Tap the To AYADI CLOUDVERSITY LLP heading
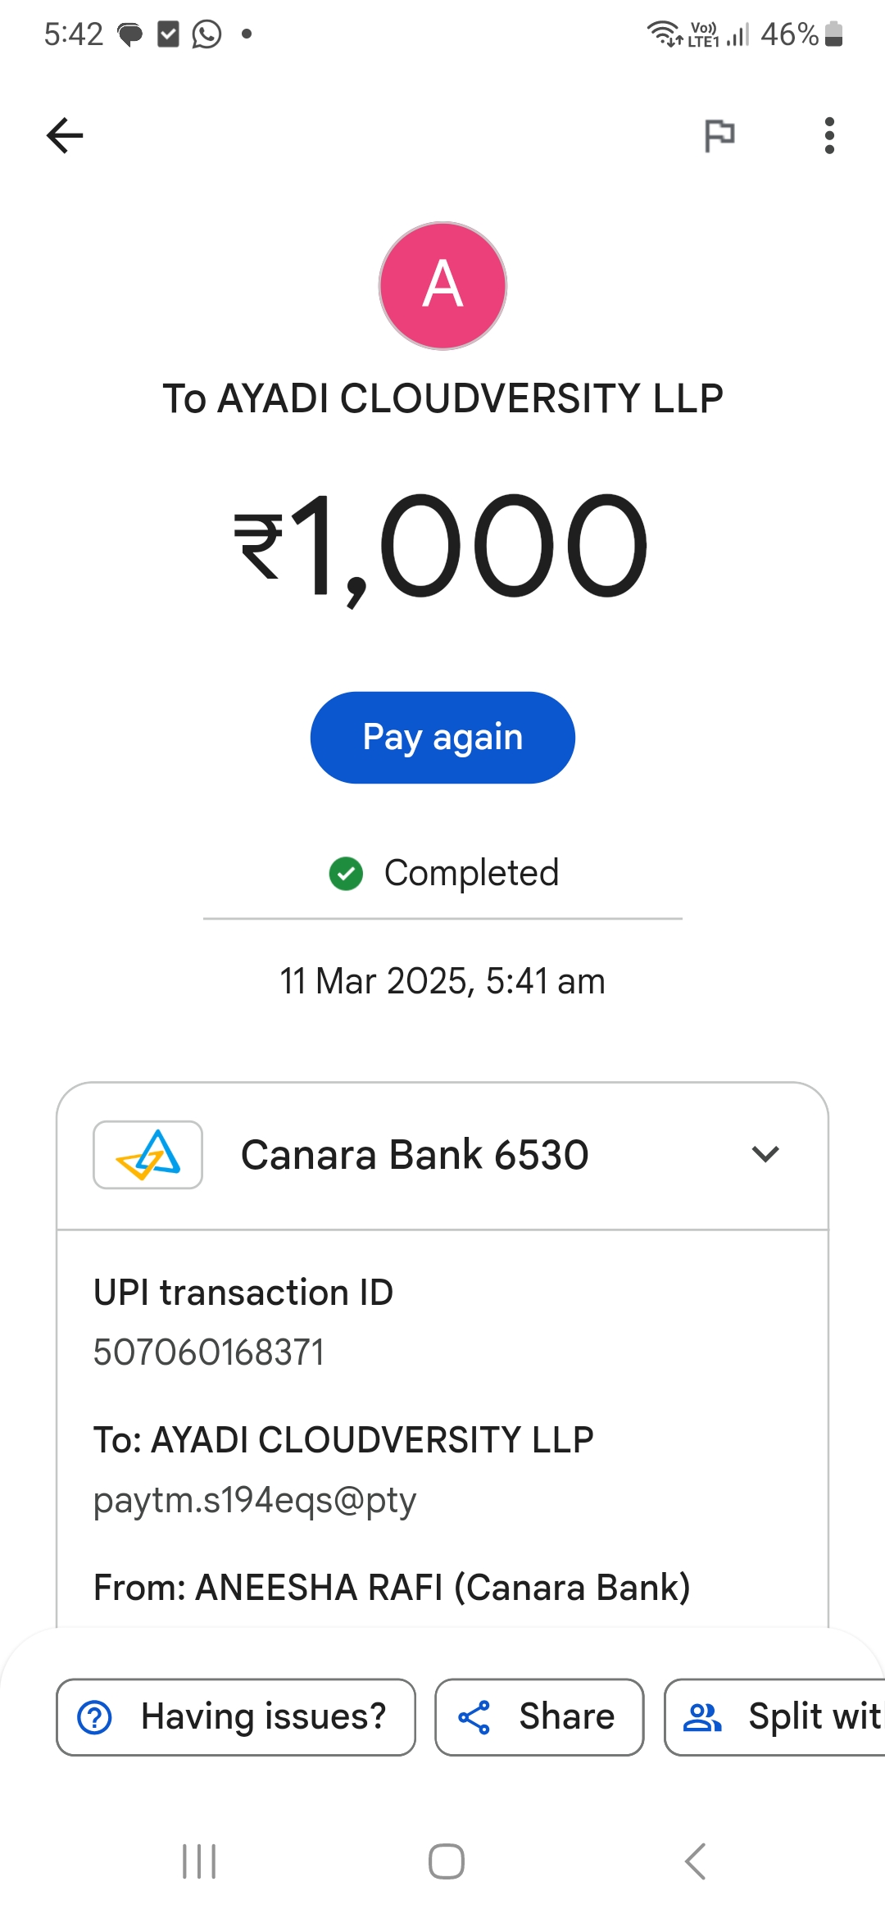The width and height of the screenshot is (885, 1918). pos(442,399)
